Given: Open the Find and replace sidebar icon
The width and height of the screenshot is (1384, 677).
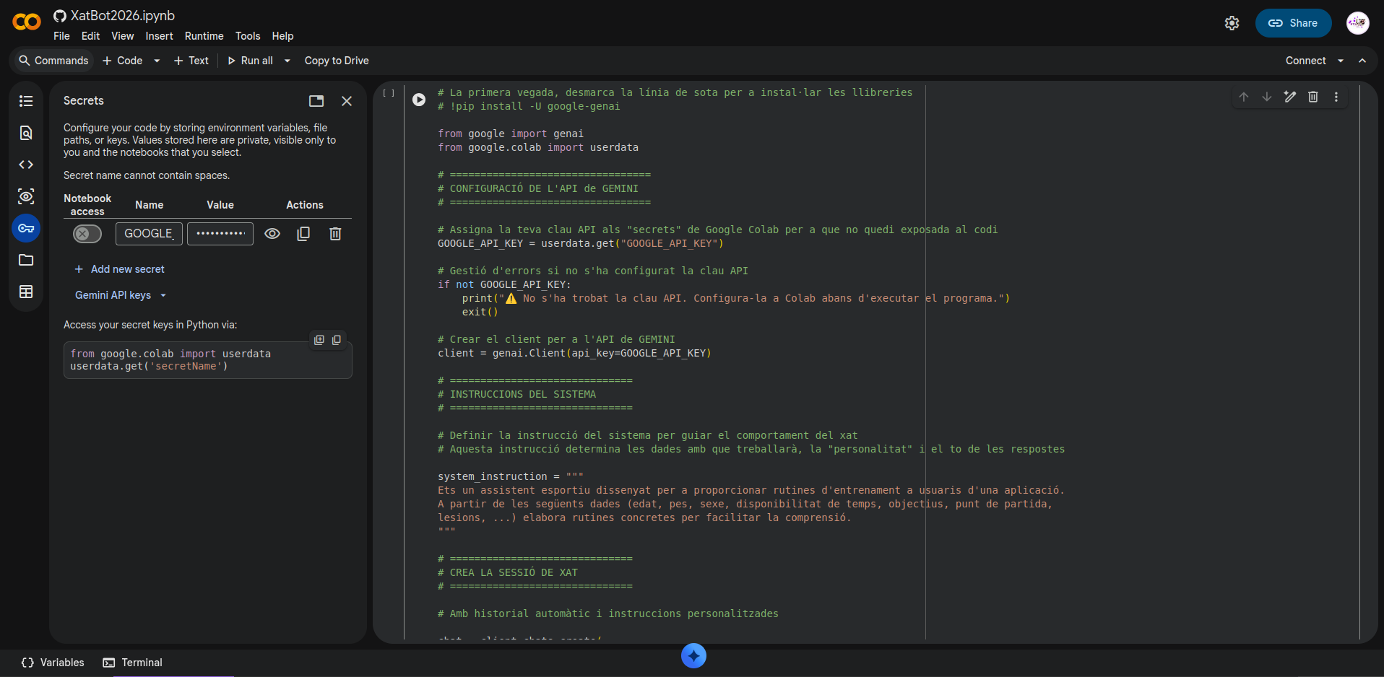Looking at the screenshot, I should (x=26, y=133).
